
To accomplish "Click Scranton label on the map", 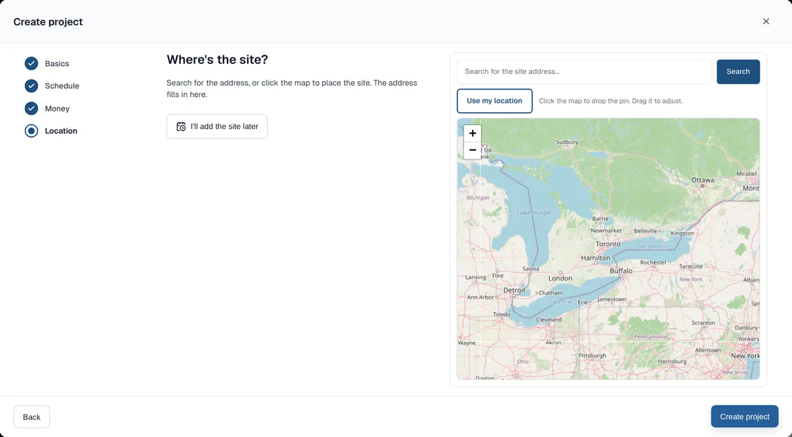I will coord(703,323).
